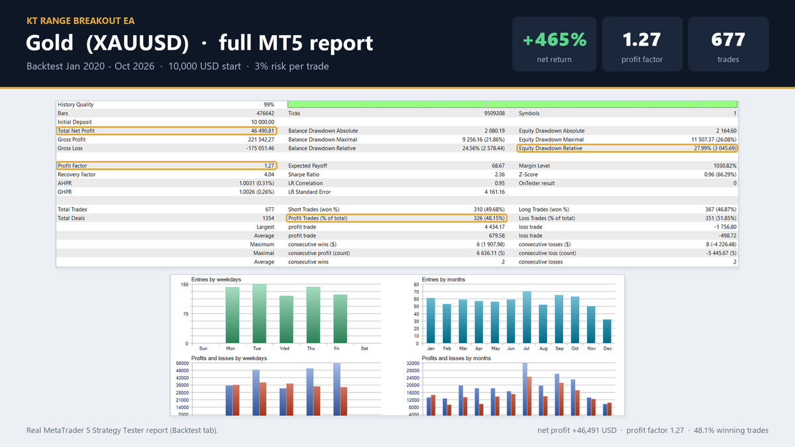The image size is (795, 447).
Task: Select the Gross Loss value -175 051.46
Action: pos(260,148)
